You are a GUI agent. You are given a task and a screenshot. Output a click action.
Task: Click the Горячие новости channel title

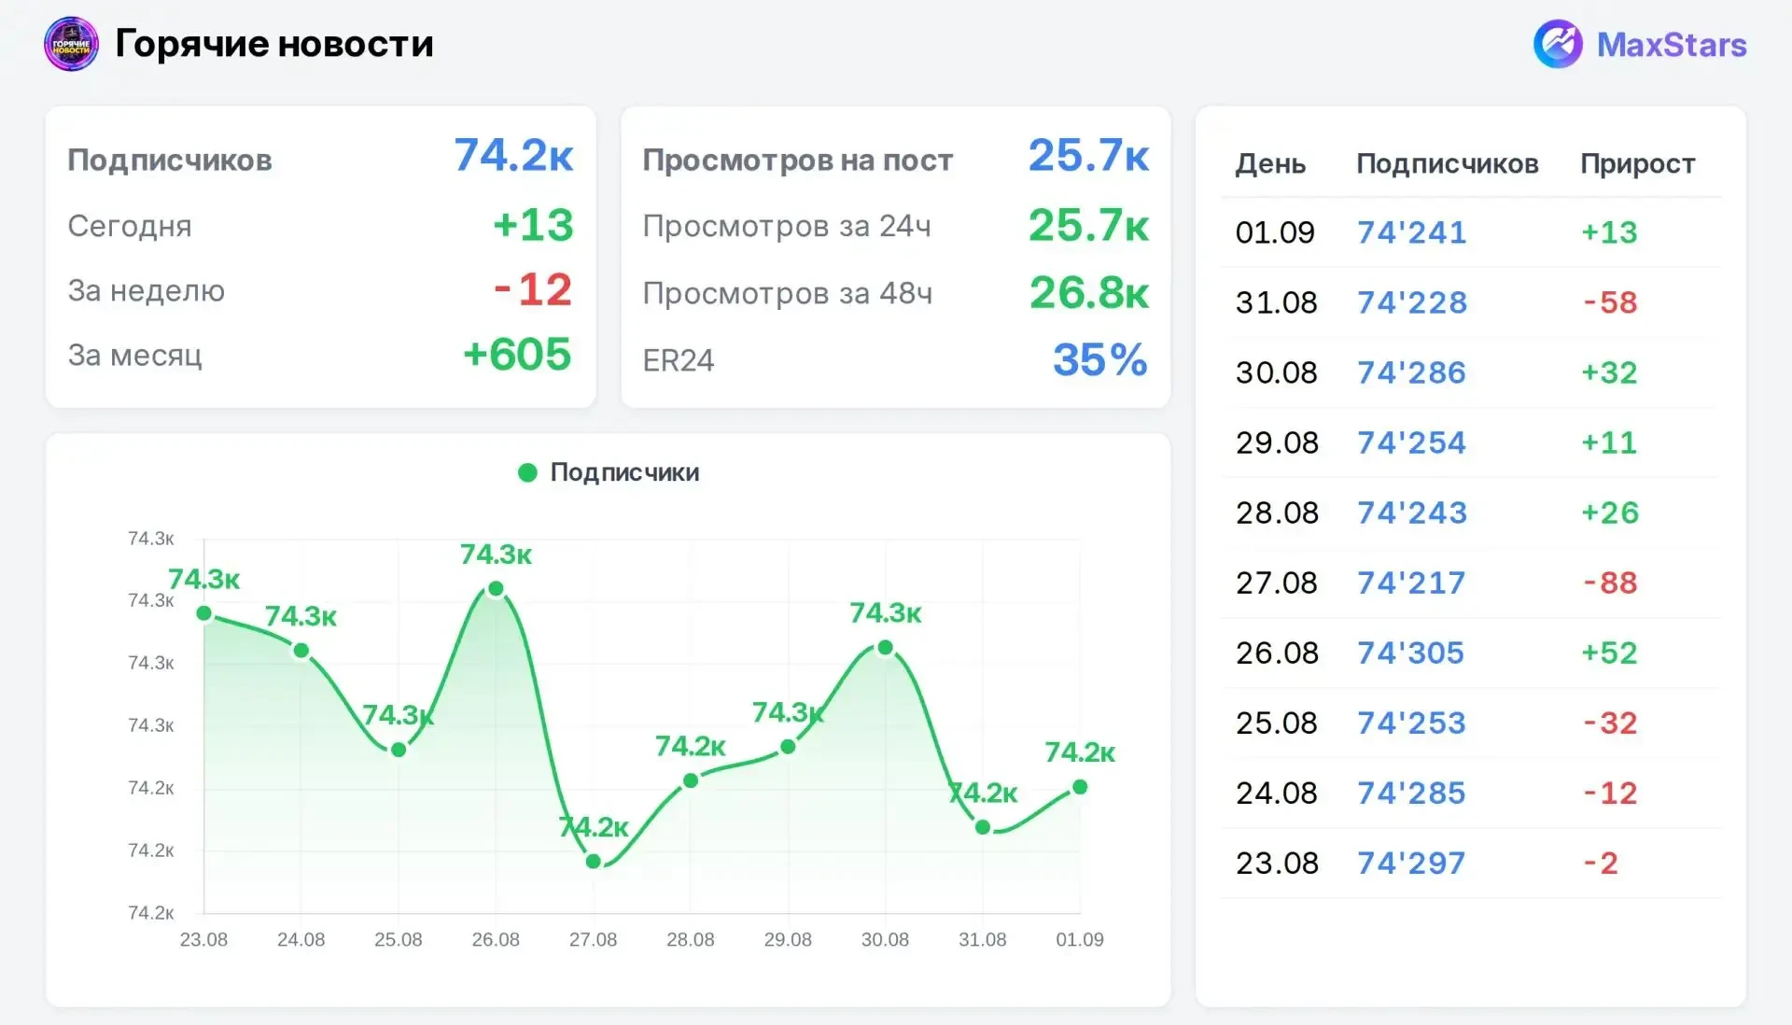tap(274, 44)
